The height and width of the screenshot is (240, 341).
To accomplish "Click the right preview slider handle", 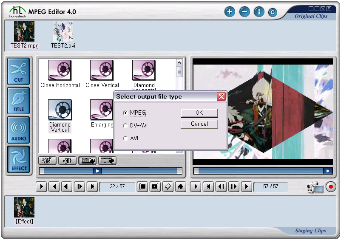I will pyautogui.click(x=328, y=171).
